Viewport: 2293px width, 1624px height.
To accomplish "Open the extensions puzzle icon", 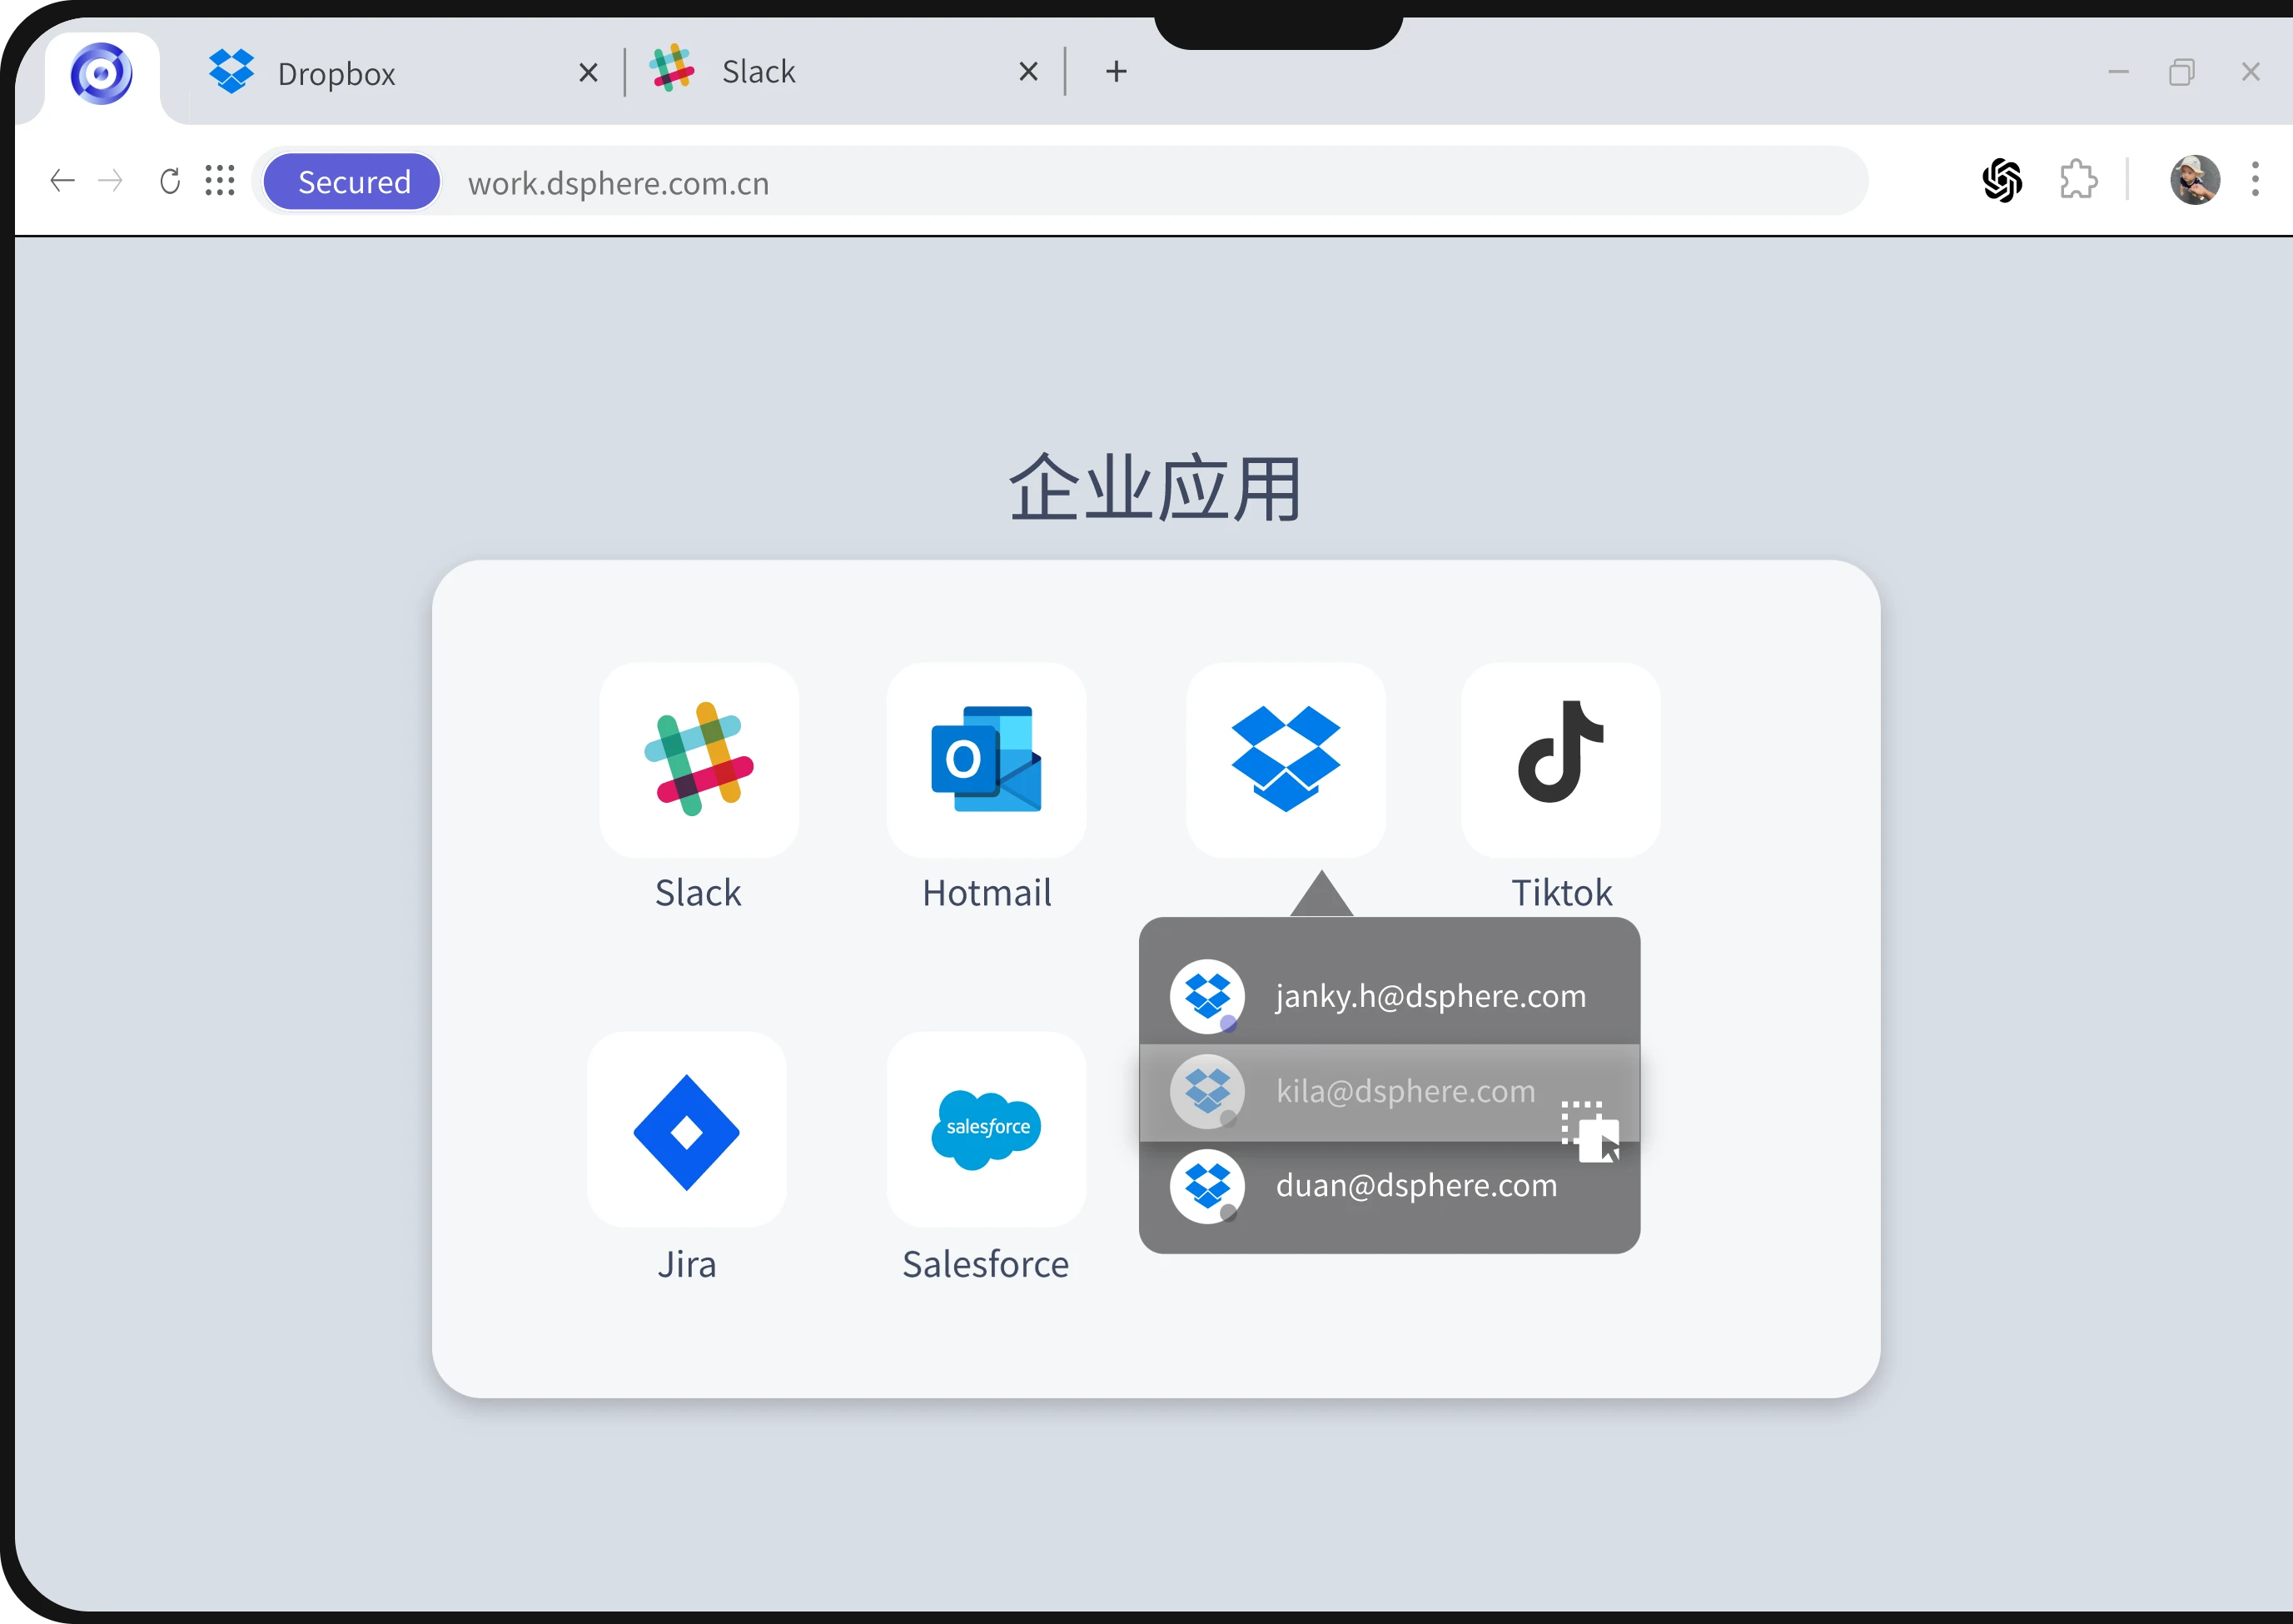I will point(2078,181).
